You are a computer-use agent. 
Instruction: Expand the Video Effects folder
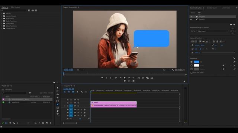2,24
